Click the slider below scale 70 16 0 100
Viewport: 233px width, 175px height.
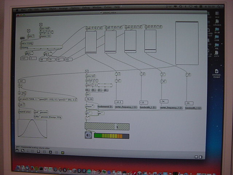click(x=91, y=42)
